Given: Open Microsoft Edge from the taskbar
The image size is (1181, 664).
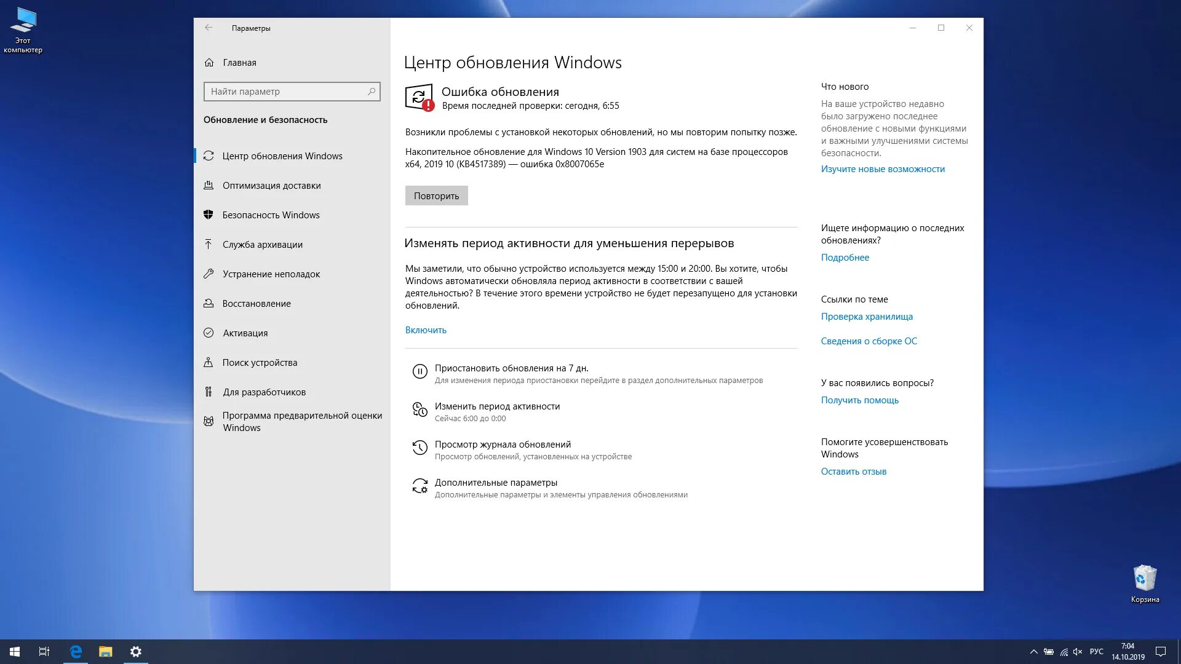Looking at the screenshot, I should coord(76,652).
